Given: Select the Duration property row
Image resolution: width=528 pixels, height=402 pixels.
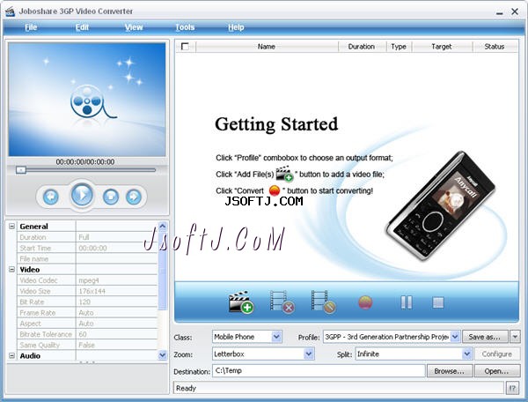Looking at the screenshot, I should coord(87,237).
